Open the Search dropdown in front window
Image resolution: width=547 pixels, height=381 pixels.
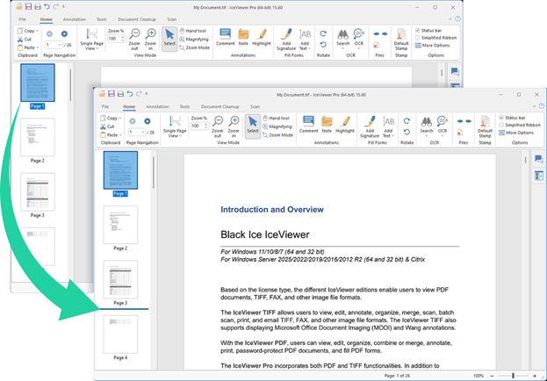426,130
